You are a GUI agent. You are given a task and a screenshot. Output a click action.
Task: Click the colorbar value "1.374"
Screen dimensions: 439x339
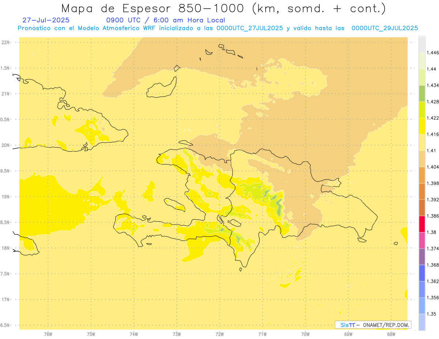click(x=433, y=249)
